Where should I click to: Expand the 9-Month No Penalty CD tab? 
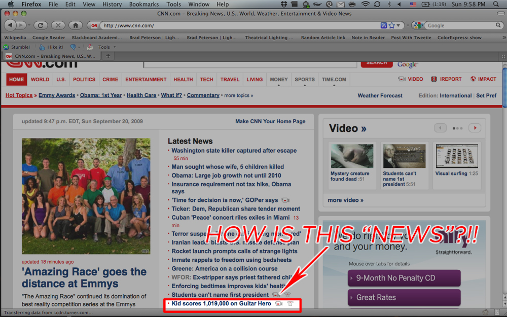(404, 278)
